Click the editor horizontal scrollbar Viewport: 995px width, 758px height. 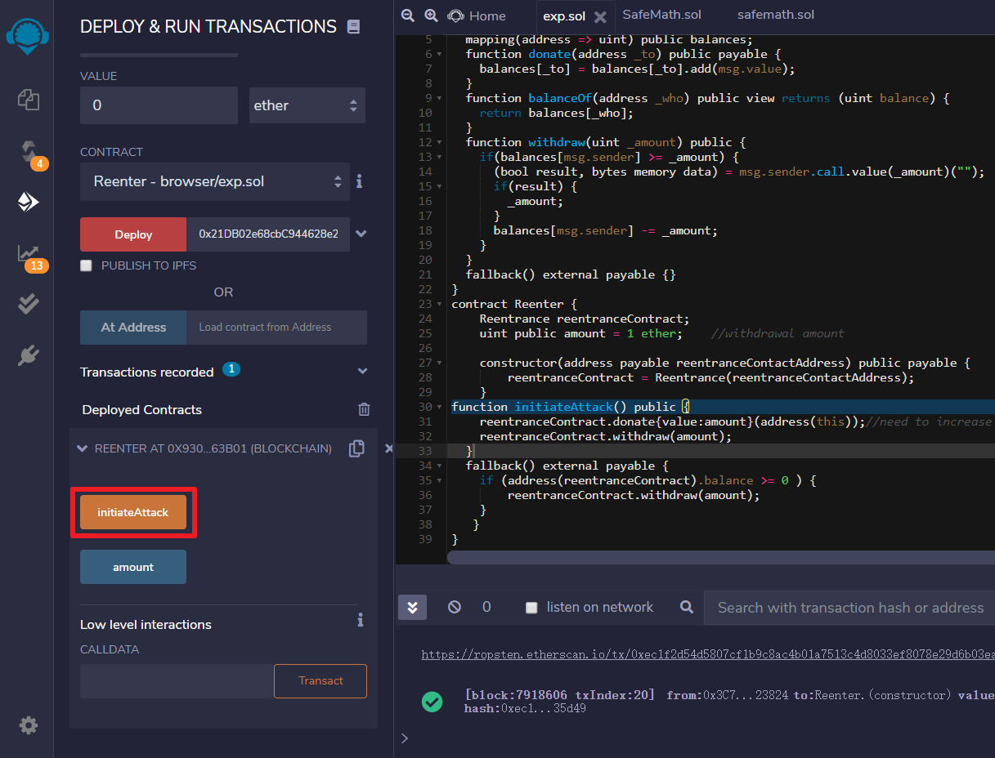pyautogui.click(x=720, y=557)
